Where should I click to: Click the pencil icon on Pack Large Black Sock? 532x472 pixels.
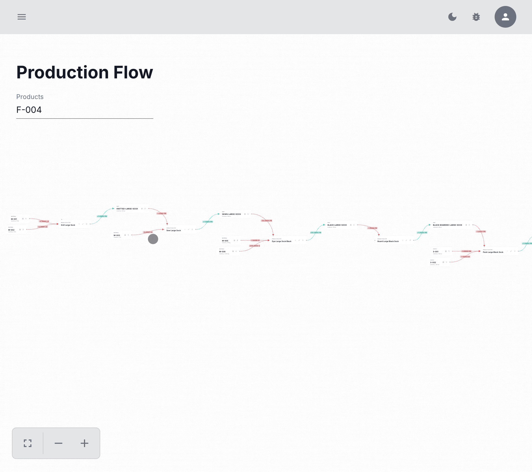[511, 251]
